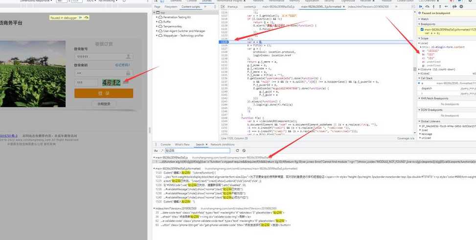Click line number 1125 in the gutter
Image resolution: width=476 pixels, height=240 pixels.
225,42
